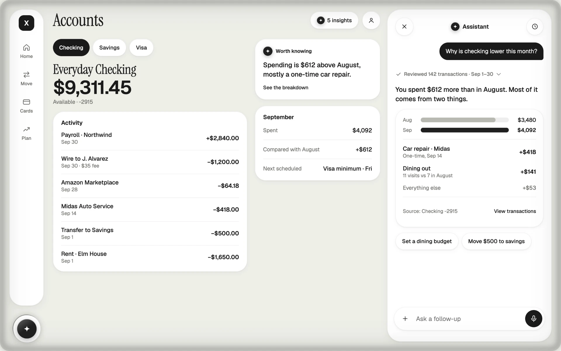The image size is (561, 351).
Task: Click the X logo in sidebar
Action: [26, 23]
